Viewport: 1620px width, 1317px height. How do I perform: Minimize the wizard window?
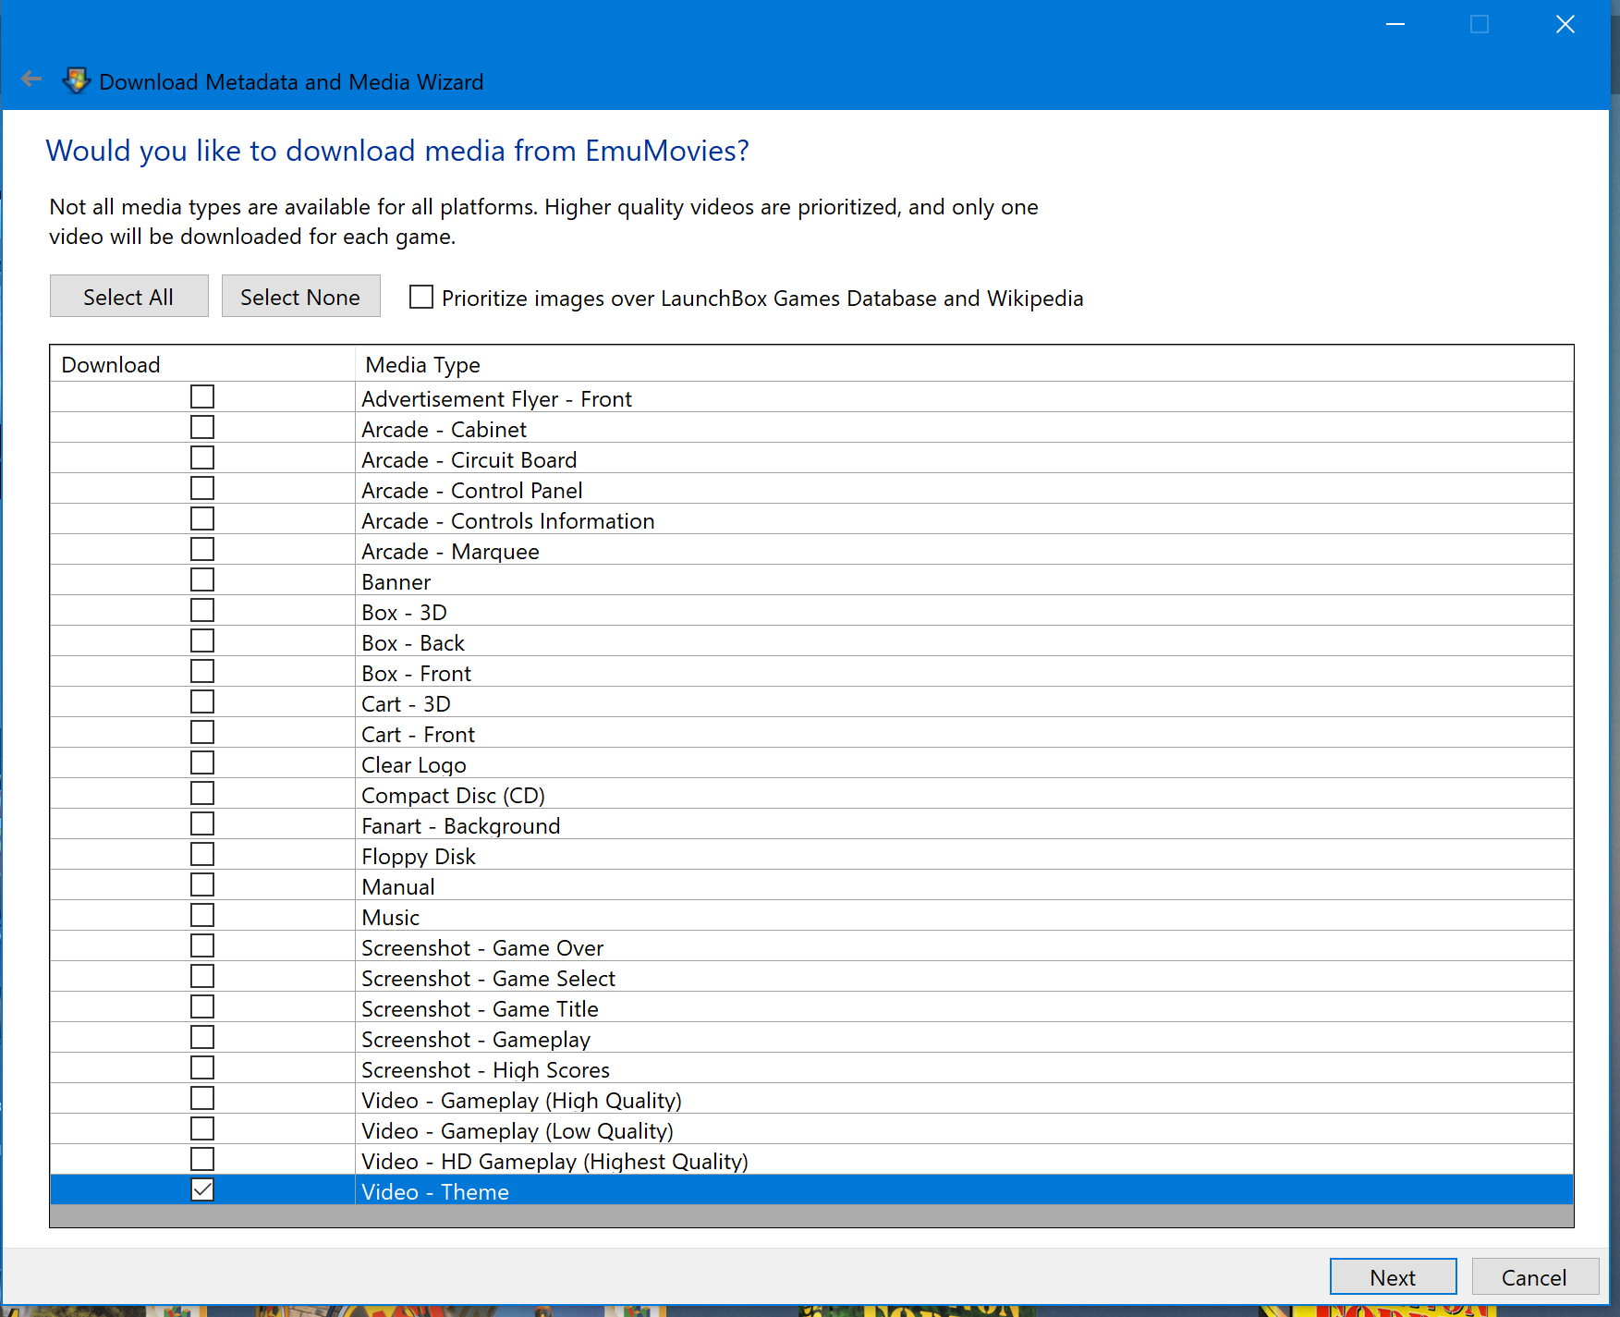[x=1395, y=24]
